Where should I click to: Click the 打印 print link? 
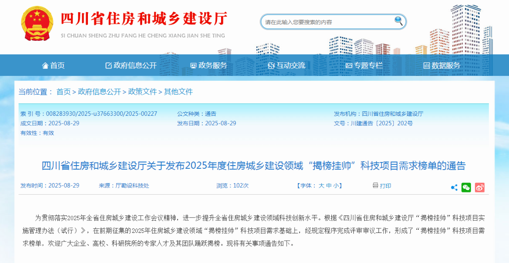tap(386, 186)
